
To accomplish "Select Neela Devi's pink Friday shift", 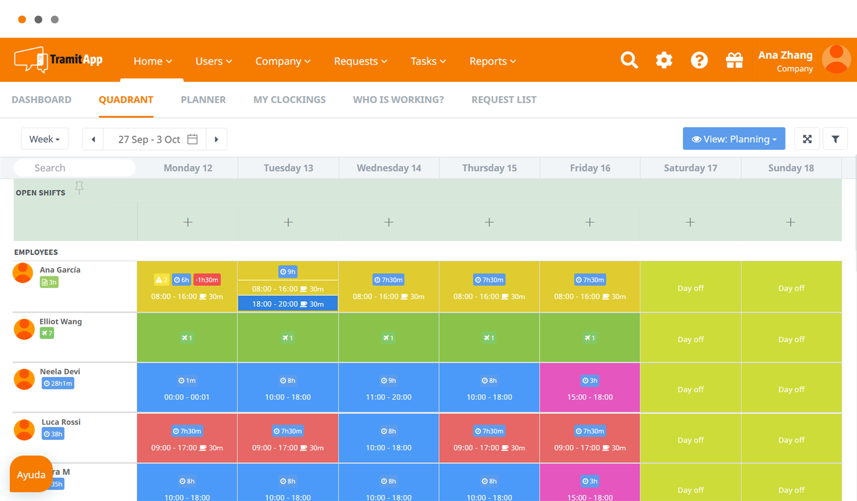I will [590, 387].
